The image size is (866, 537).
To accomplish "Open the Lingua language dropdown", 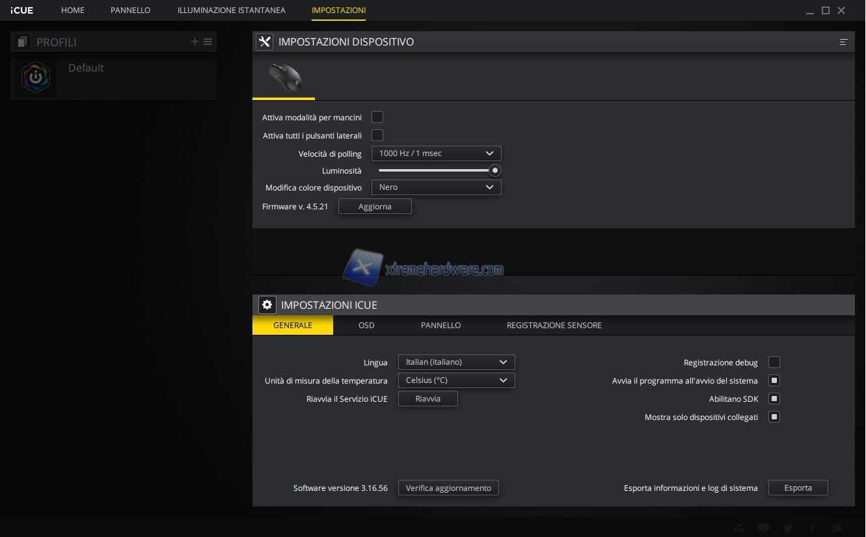I will point(456,362).
